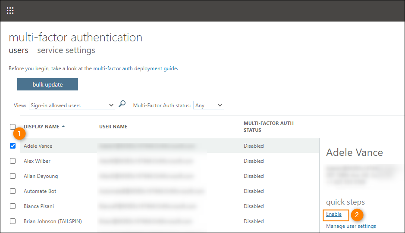
Task: Tick the Automate Bot checkbox
Action: 13,191
